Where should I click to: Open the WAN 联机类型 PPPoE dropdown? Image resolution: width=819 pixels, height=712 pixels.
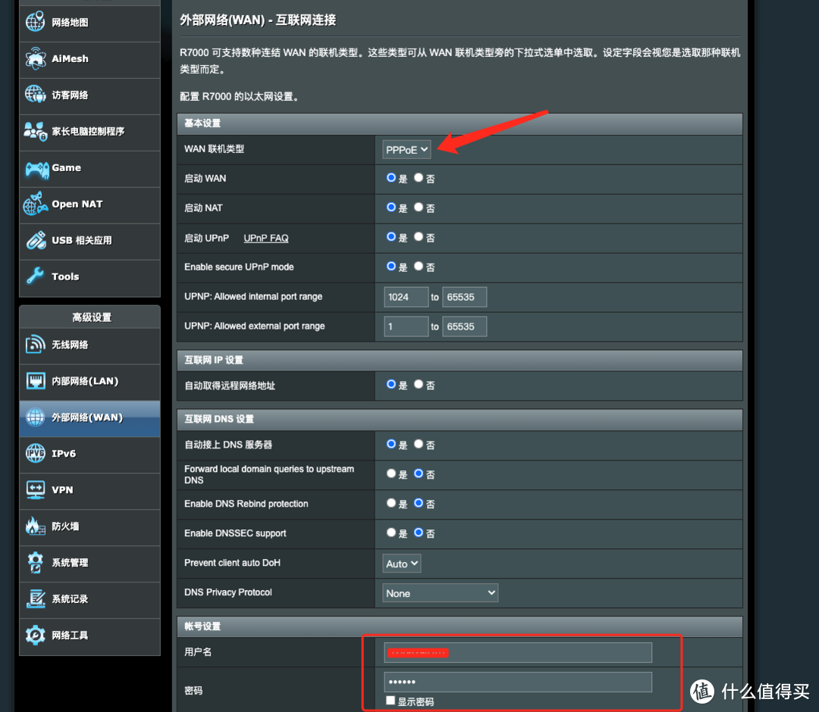[x=407, y=150]
